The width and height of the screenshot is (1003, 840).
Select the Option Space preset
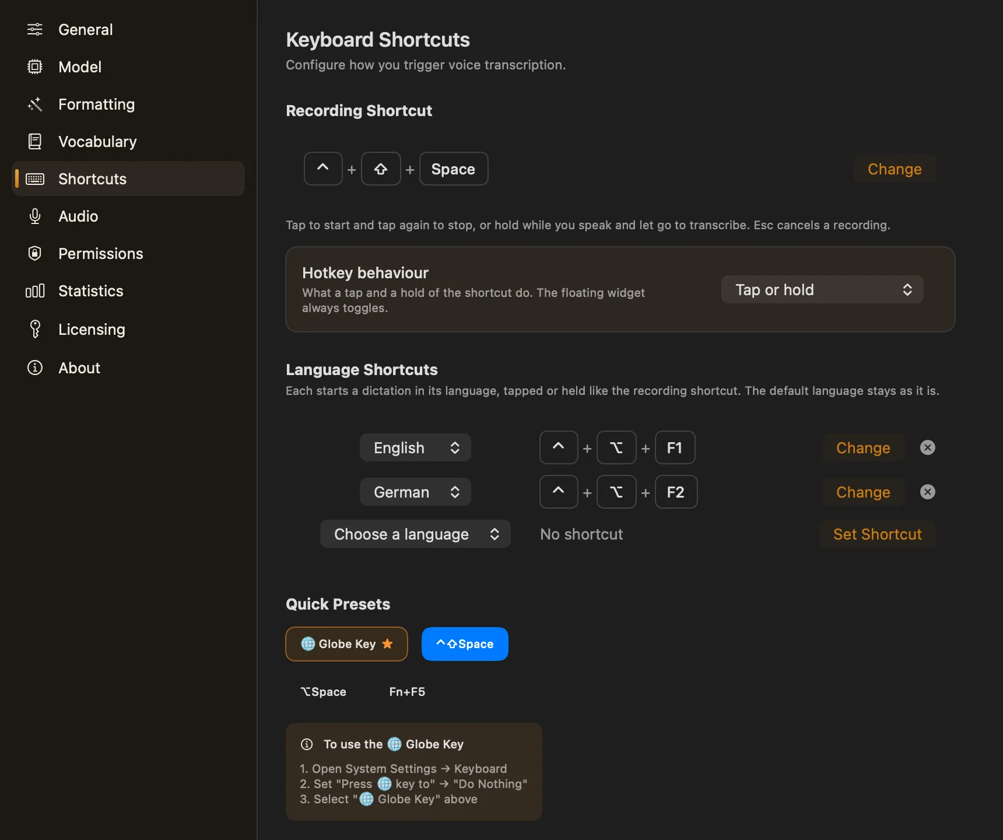pos(323,691)
